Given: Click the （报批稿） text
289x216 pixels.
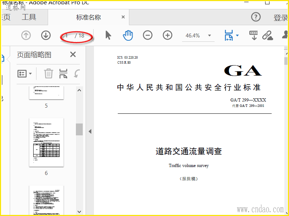Looking at the screenshot, I should tap(189, 179).
